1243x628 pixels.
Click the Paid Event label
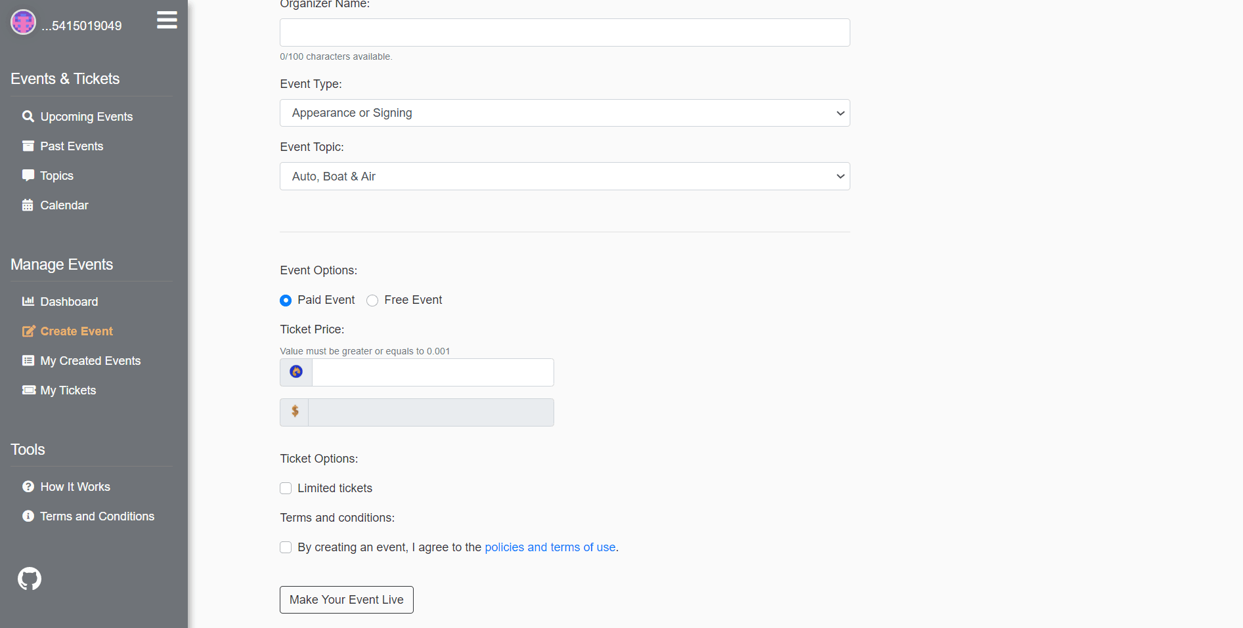326,300
